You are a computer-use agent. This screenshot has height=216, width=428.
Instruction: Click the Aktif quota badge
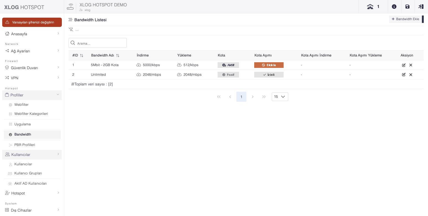[228, 65]
